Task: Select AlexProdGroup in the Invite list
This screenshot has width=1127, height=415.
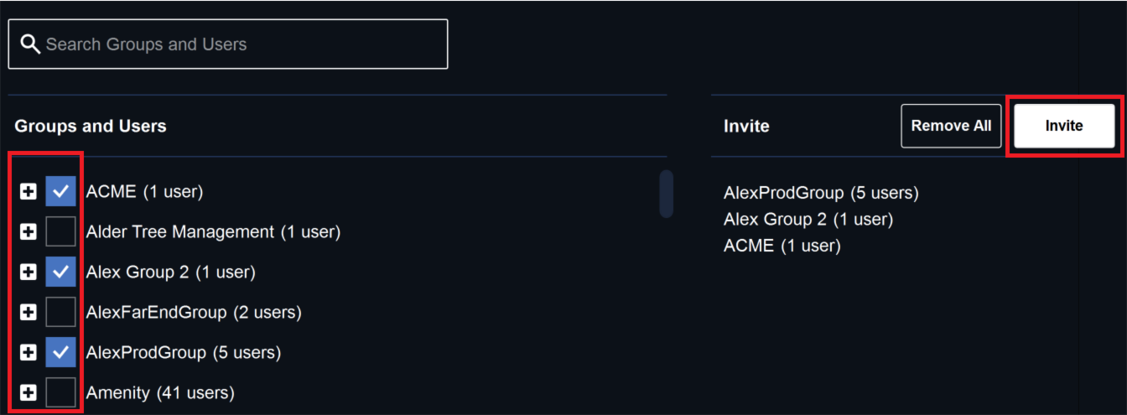Action: point(821,193)
